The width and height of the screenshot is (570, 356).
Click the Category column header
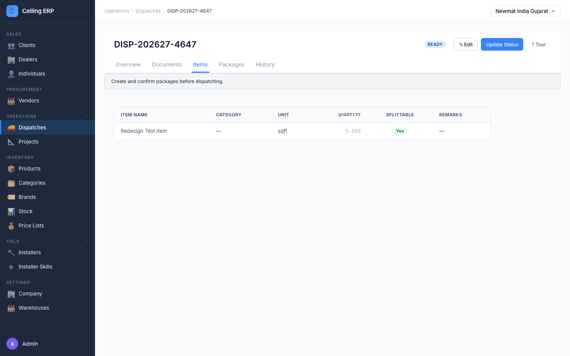[228, 115]
